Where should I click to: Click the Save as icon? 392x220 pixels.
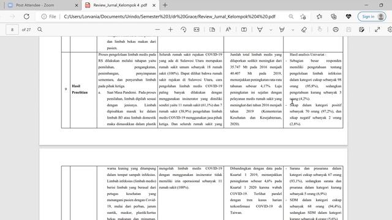coord(361,29)
